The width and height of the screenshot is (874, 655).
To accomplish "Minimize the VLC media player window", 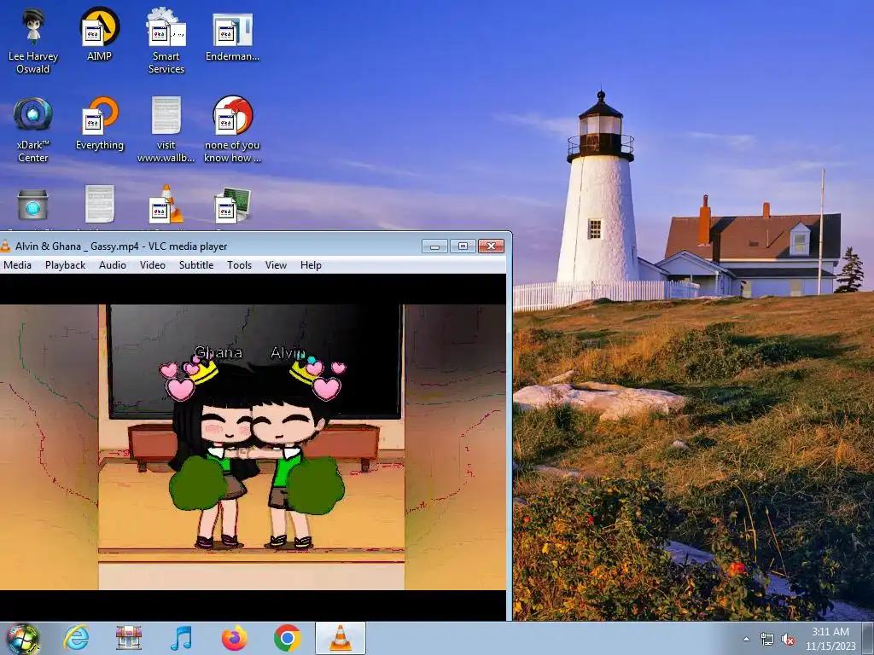I will click(x=434, y=246).
